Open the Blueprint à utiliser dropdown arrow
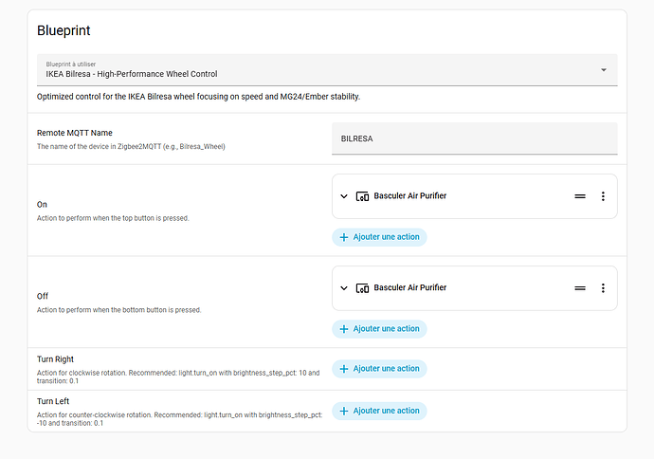This screenshot has width=654, height=459. click(604, 70)
